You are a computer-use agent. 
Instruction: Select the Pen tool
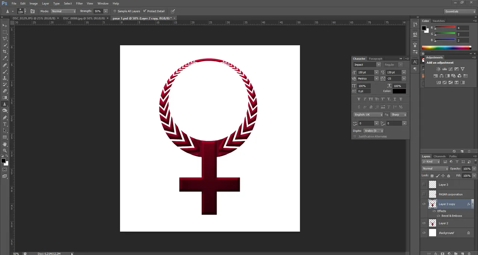coord(5,117)
